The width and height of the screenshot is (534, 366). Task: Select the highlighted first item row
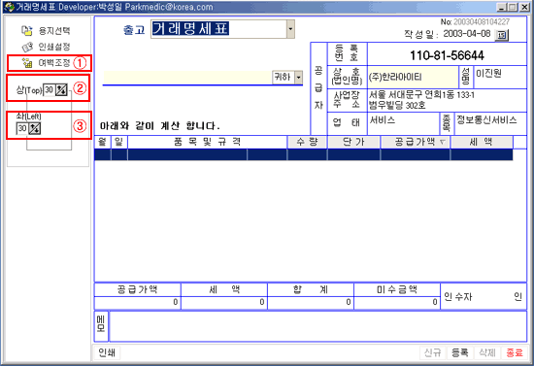(304, 154)
